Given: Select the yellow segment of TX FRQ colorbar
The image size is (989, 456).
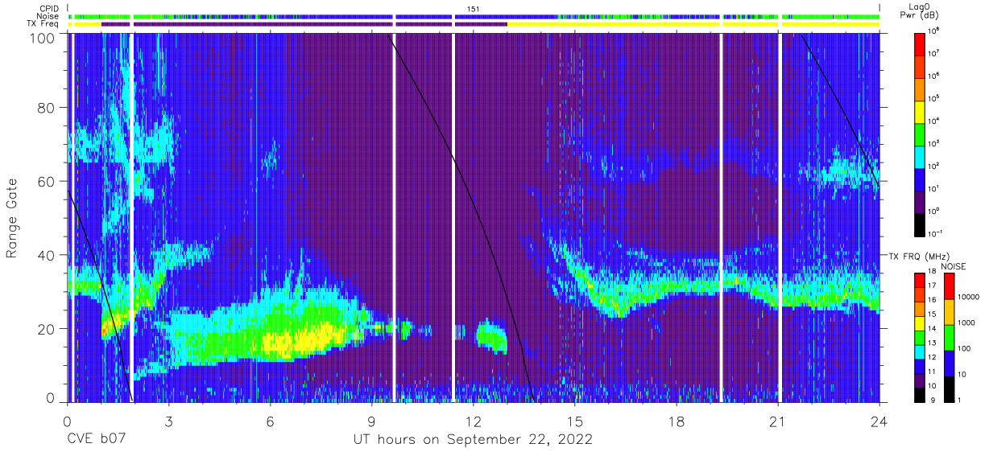Looking at the screenshot, I should 920,322.
